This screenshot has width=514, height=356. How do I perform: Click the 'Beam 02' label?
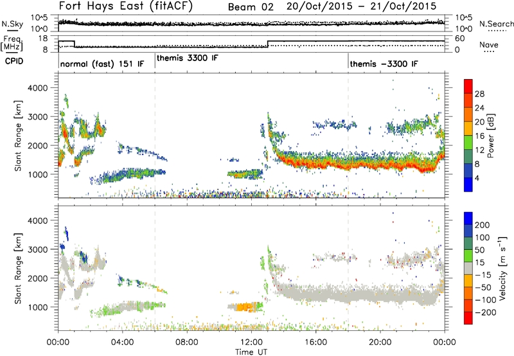tap(251, 7)
